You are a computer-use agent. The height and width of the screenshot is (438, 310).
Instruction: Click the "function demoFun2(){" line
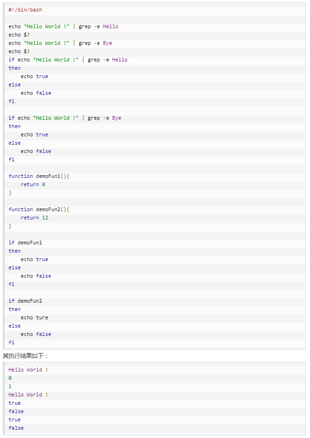pos(39,209)
